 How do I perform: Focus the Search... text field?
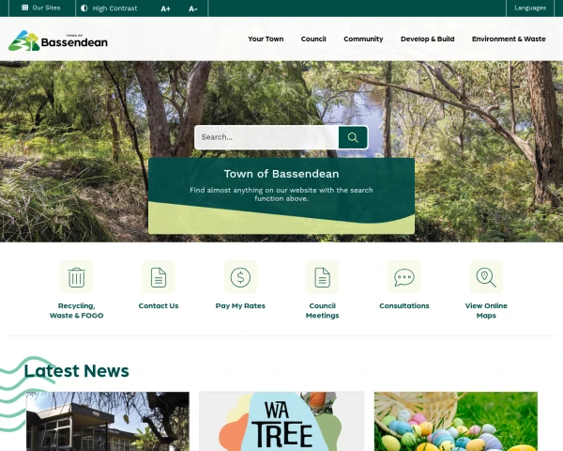(x=266, y=137)
